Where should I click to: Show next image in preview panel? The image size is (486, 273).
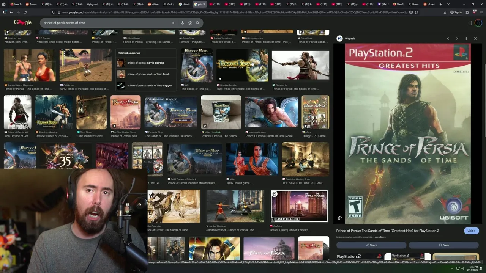457,38
